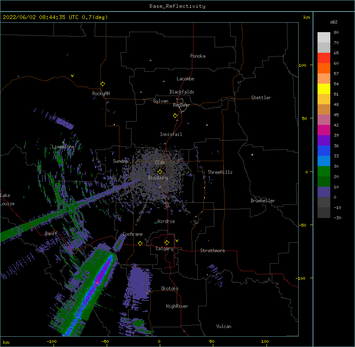Pick the blue swatch between 36 and 33
The height and width of the screenshot is (347, 355).
pos(324,150)
